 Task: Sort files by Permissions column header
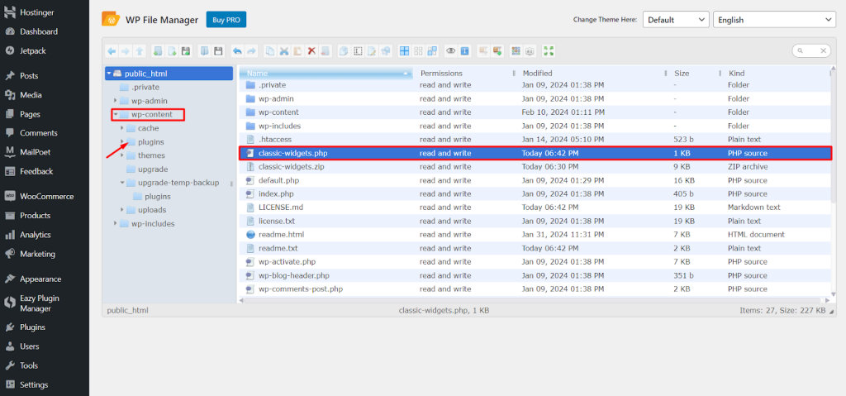pyautogui.click(x=464, y=73)
